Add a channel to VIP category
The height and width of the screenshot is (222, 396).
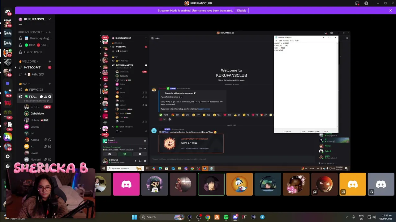tap(49, 84)
